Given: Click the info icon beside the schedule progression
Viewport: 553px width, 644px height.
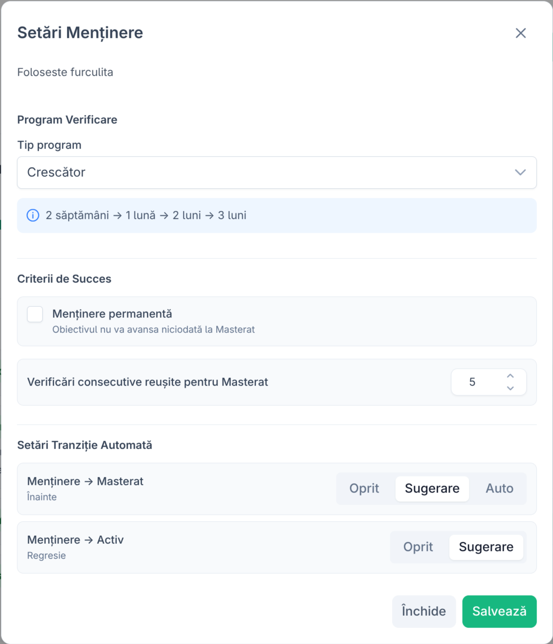Looking at the screenshot, I should click(x=33, y=215).
